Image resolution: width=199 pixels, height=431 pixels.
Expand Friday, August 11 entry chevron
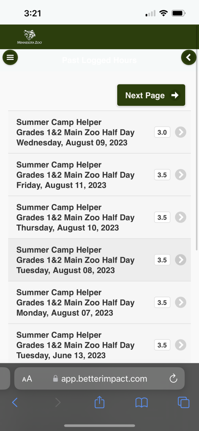[x=181, y=175]
